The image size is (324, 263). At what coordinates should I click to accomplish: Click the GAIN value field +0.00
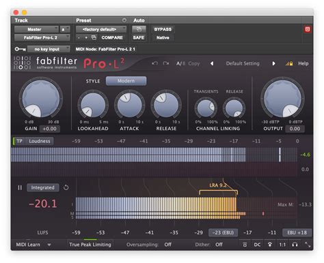tap(50, 129)
